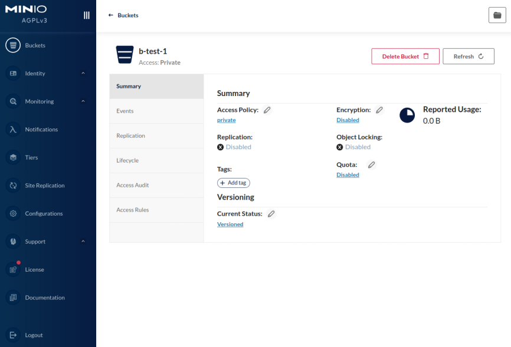This screenshot has width=511, height=347.
Task: Click the Access Policy edit pencil icon
Action: point(267,110)
